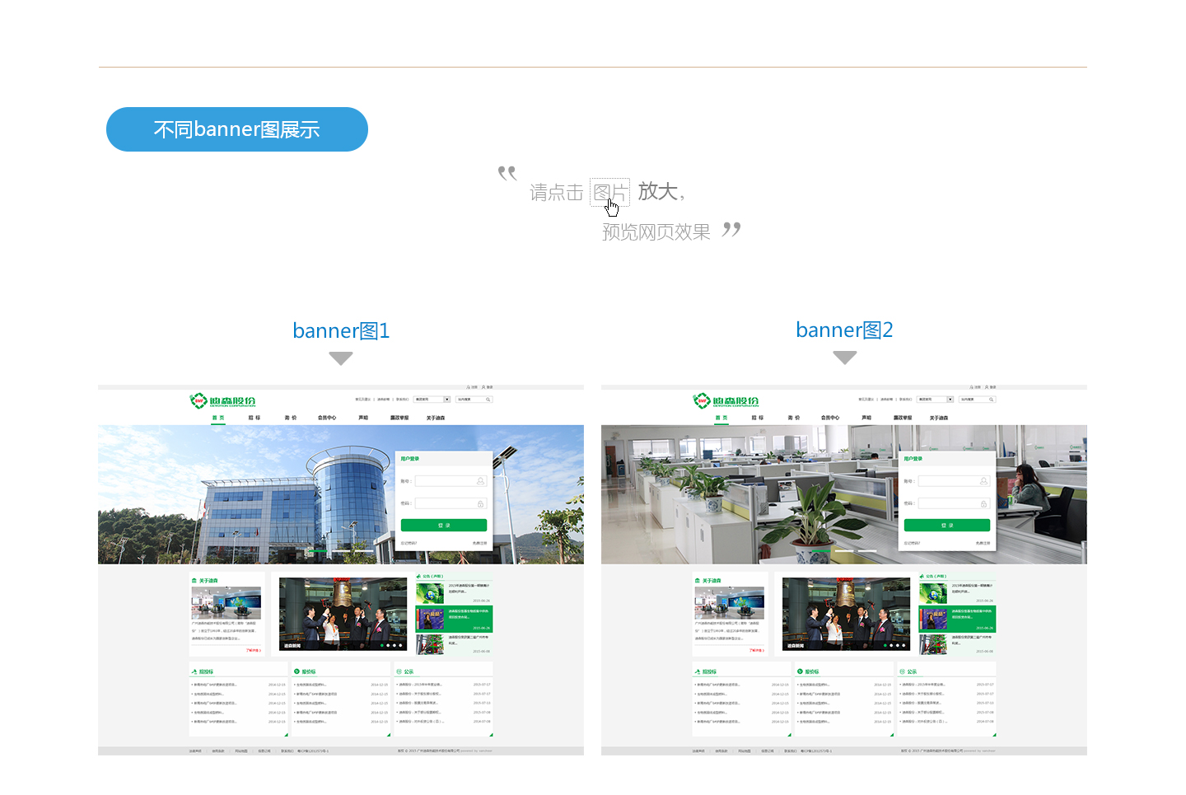Click the search magnifier in banner图2 mockup

[992, 400]
